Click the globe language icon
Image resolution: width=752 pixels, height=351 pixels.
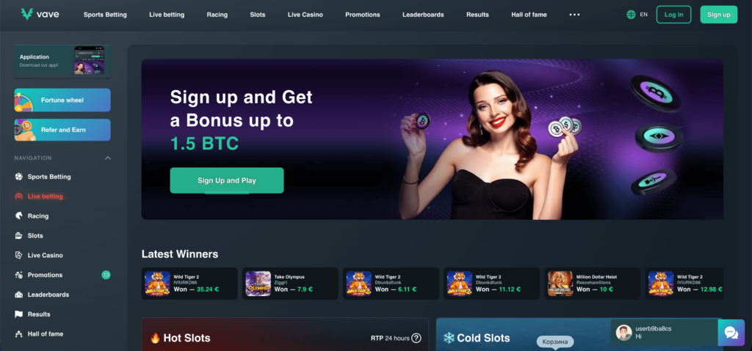pos(631,15)
